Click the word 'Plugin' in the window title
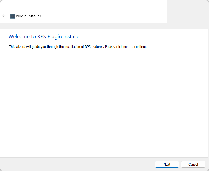 (21, 16)
